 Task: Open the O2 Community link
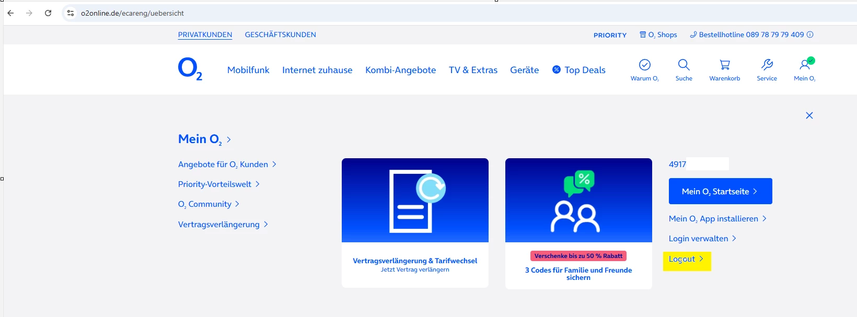tap(209, 204)
